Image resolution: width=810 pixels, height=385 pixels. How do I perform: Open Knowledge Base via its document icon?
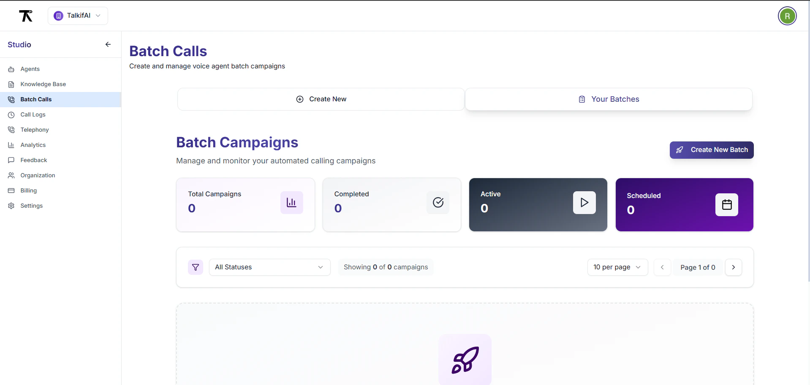tap(11, 84)
